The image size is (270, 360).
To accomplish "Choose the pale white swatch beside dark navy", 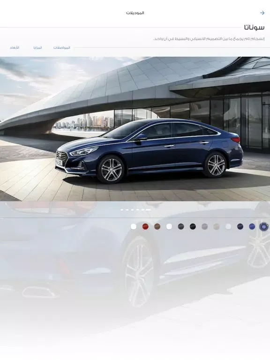I will pyautogui.click(x=228, y=226).
